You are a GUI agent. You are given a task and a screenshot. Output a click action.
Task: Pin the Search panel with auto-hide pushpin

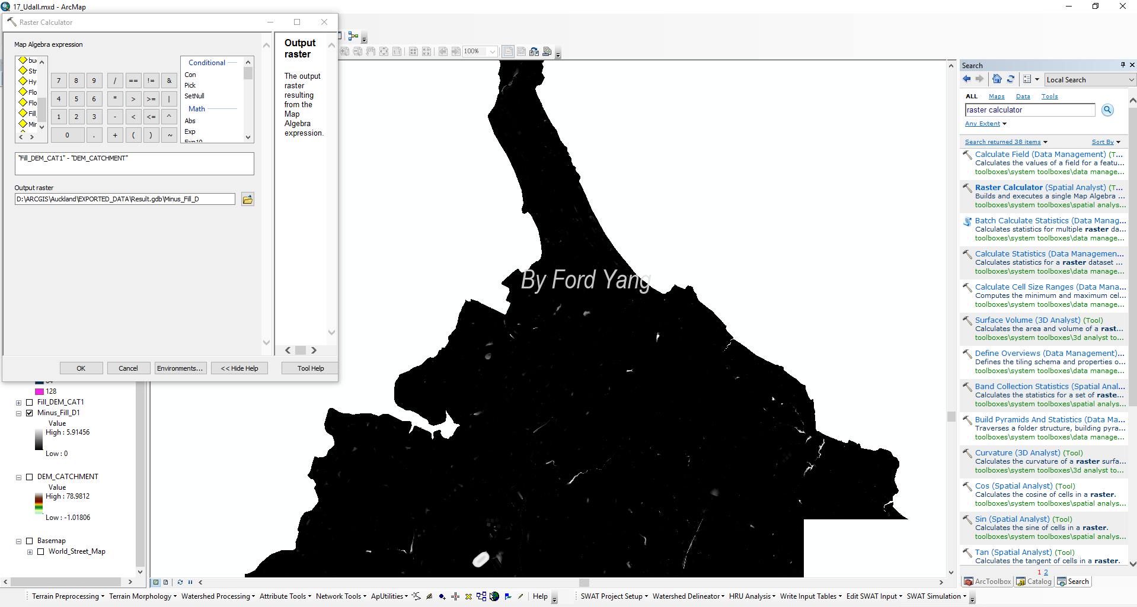coord(1123,65)
